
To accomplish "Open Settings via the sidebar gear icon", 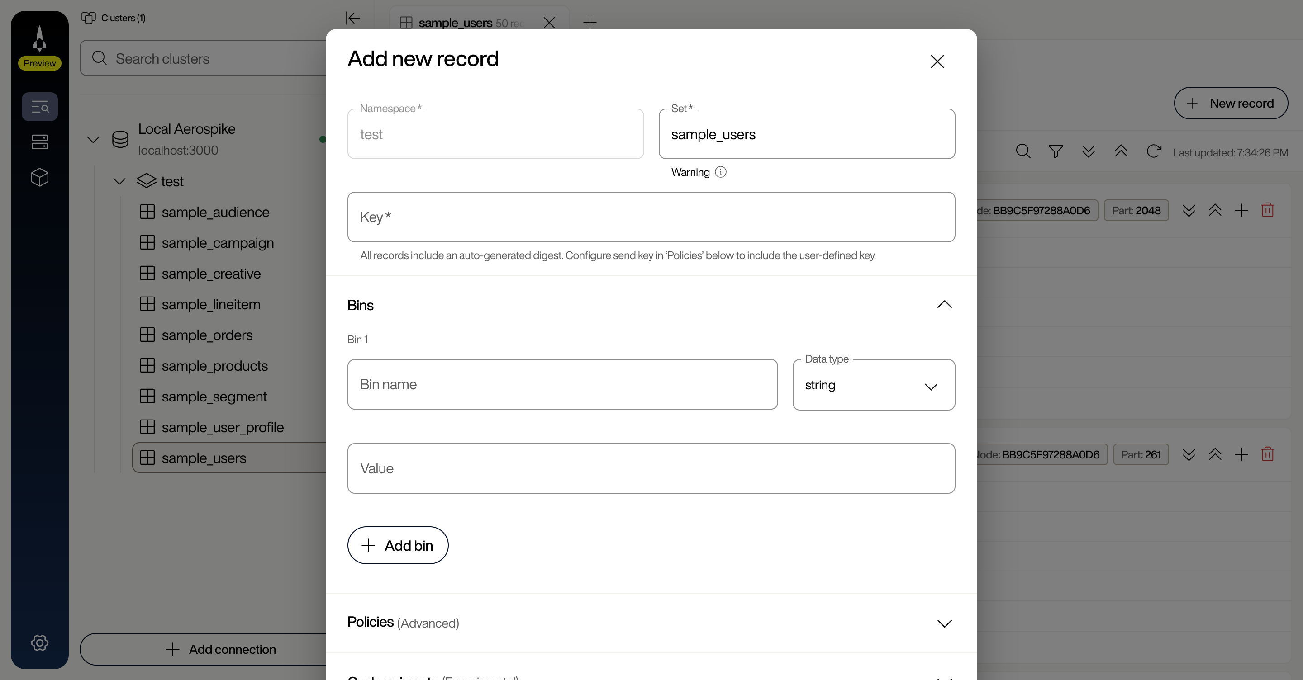I will (39, 642).
